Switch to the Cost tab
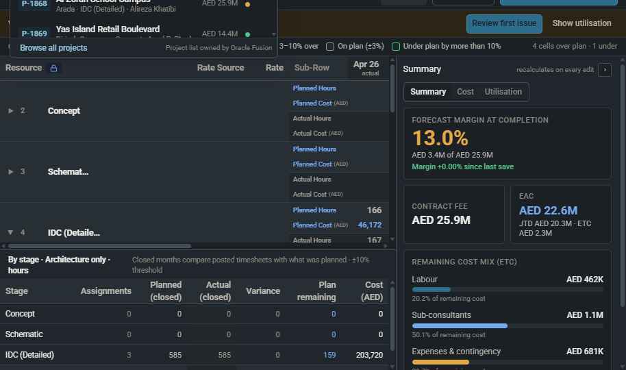The image size is (626, 370). click(465, 92)
